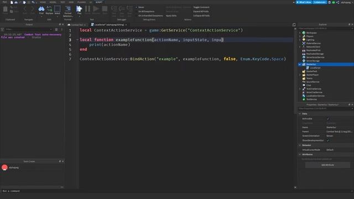Click the Collaborate button
The width and height of the screenshot is (354, 199).
pos(320,2)
